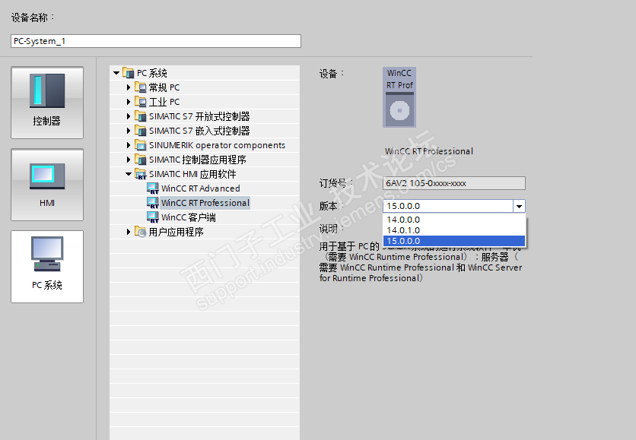Image resolution: width=636 pixels, height=440 pixels.
Task: Select the HMI device category button
Action: coord(47,185)
